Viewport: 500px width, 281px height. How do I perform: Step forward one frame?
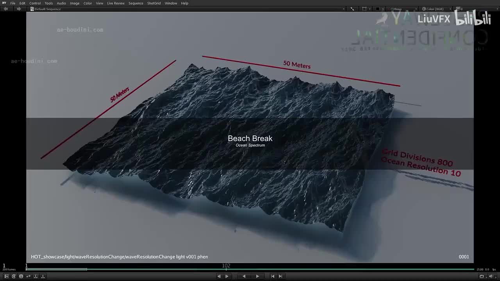(x=227, y=276)
